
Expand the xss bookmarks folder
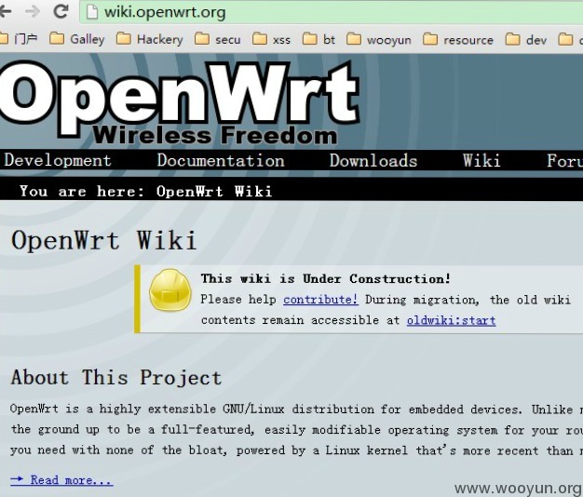click(x=272, y=39)
